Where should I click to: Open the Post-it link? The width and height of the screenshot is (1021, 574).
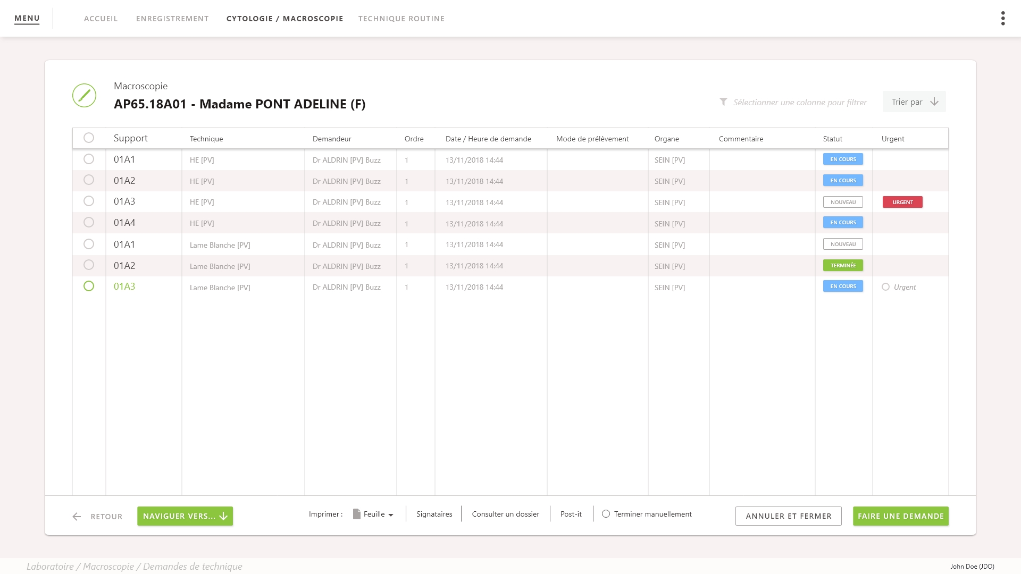571,514
